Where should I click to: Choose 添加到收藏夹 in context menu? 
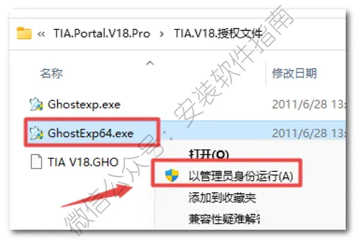(222, 198)
